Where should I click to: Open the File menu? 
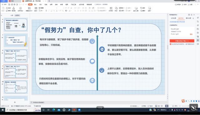pyautogui.click(x=4, y=4)
